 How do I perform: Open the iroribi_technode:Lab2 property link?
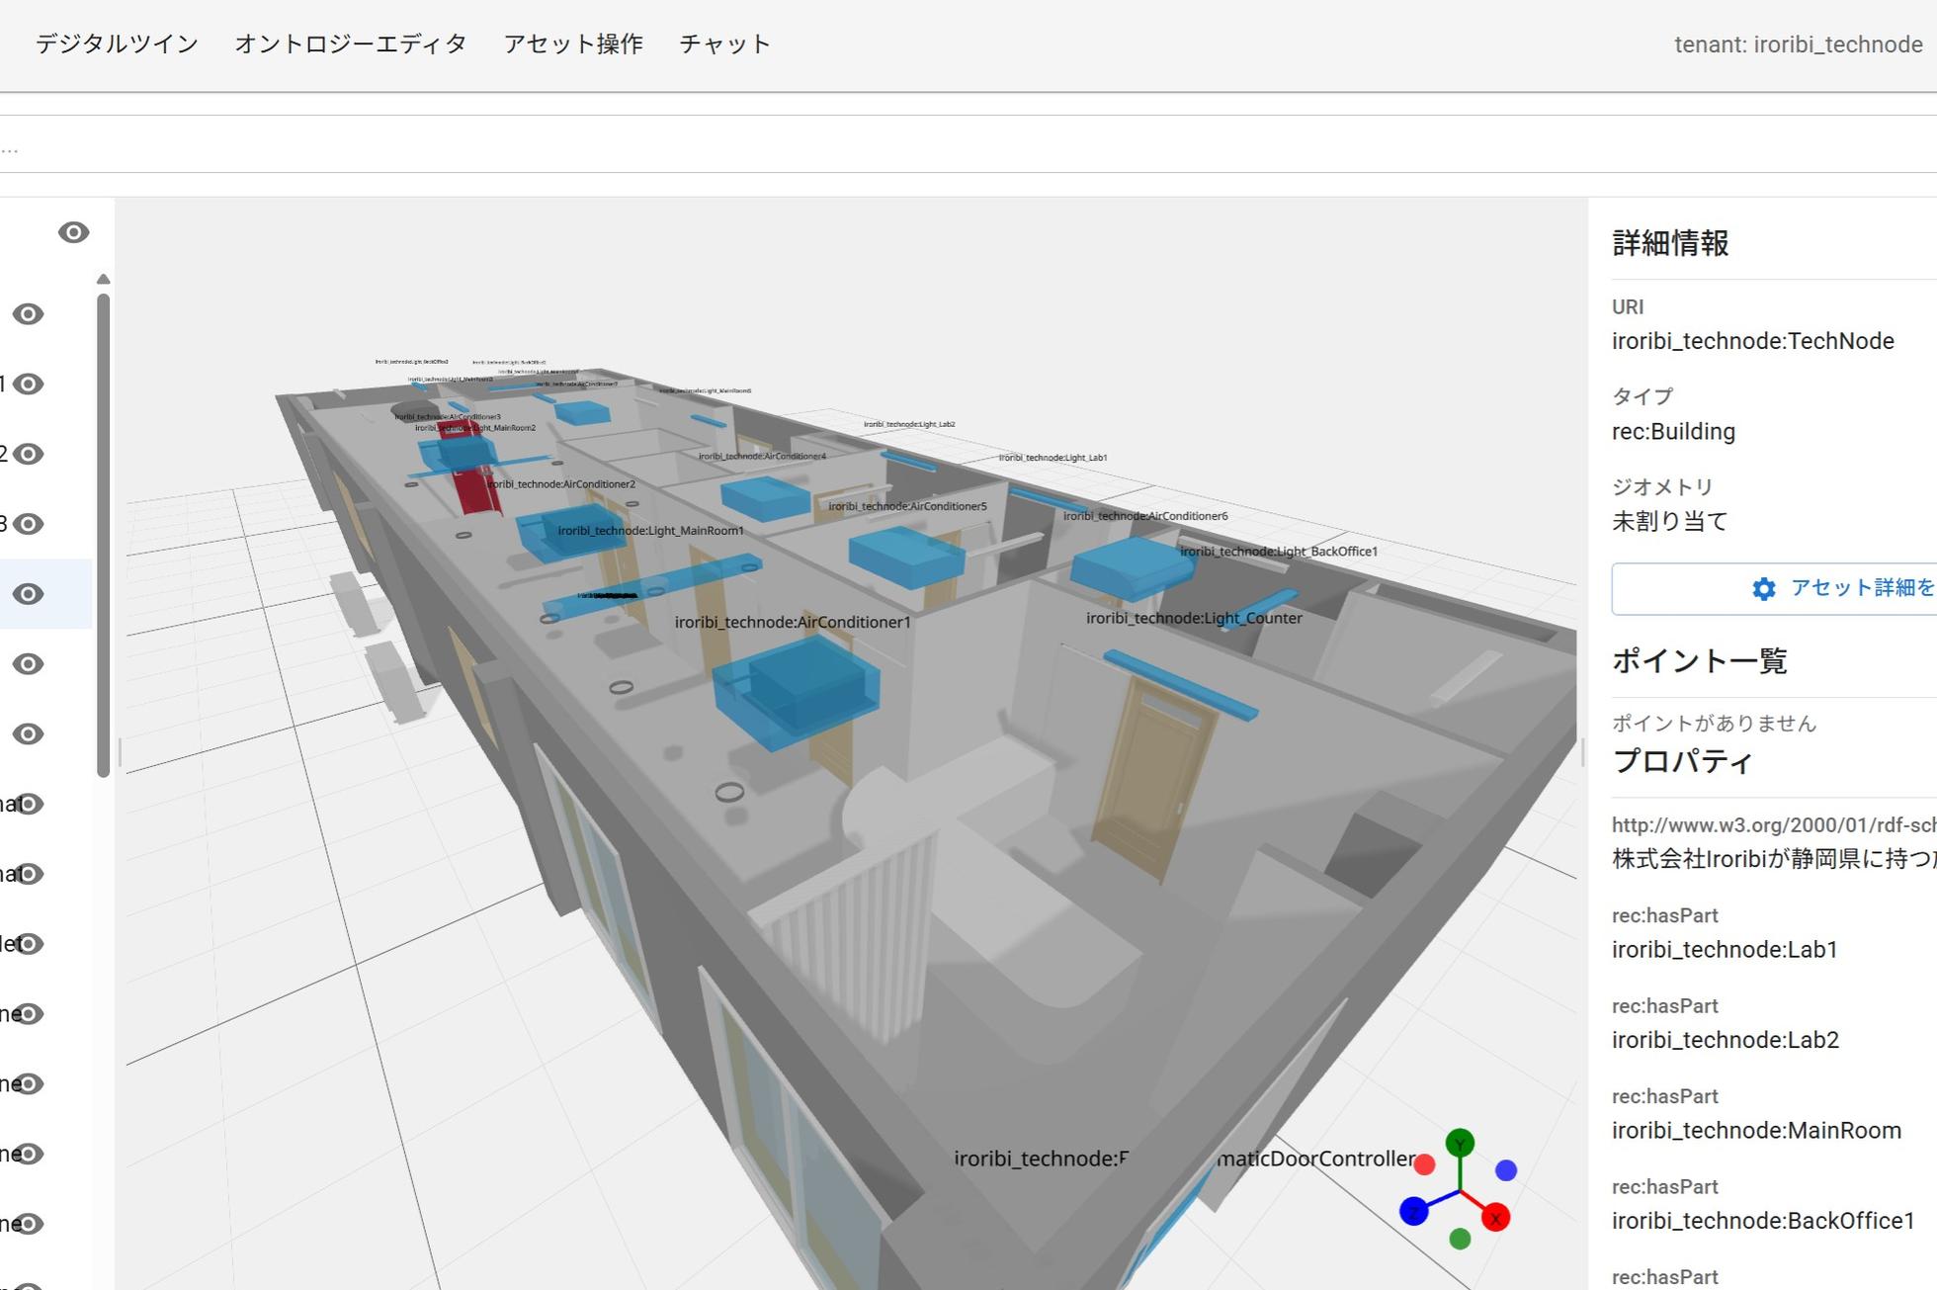[1726, 1040]
